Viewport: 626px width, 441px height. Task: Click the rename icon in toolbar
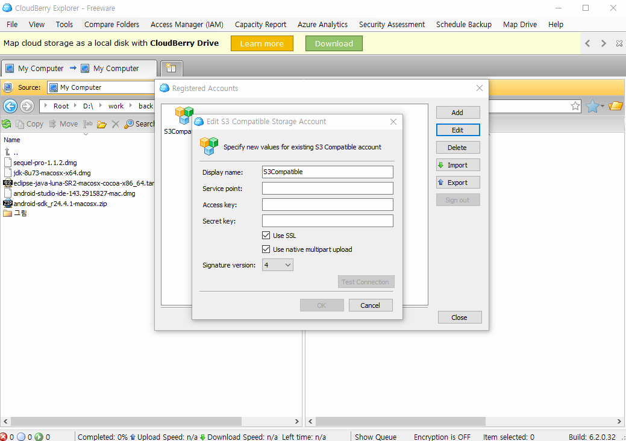point(88,124)
